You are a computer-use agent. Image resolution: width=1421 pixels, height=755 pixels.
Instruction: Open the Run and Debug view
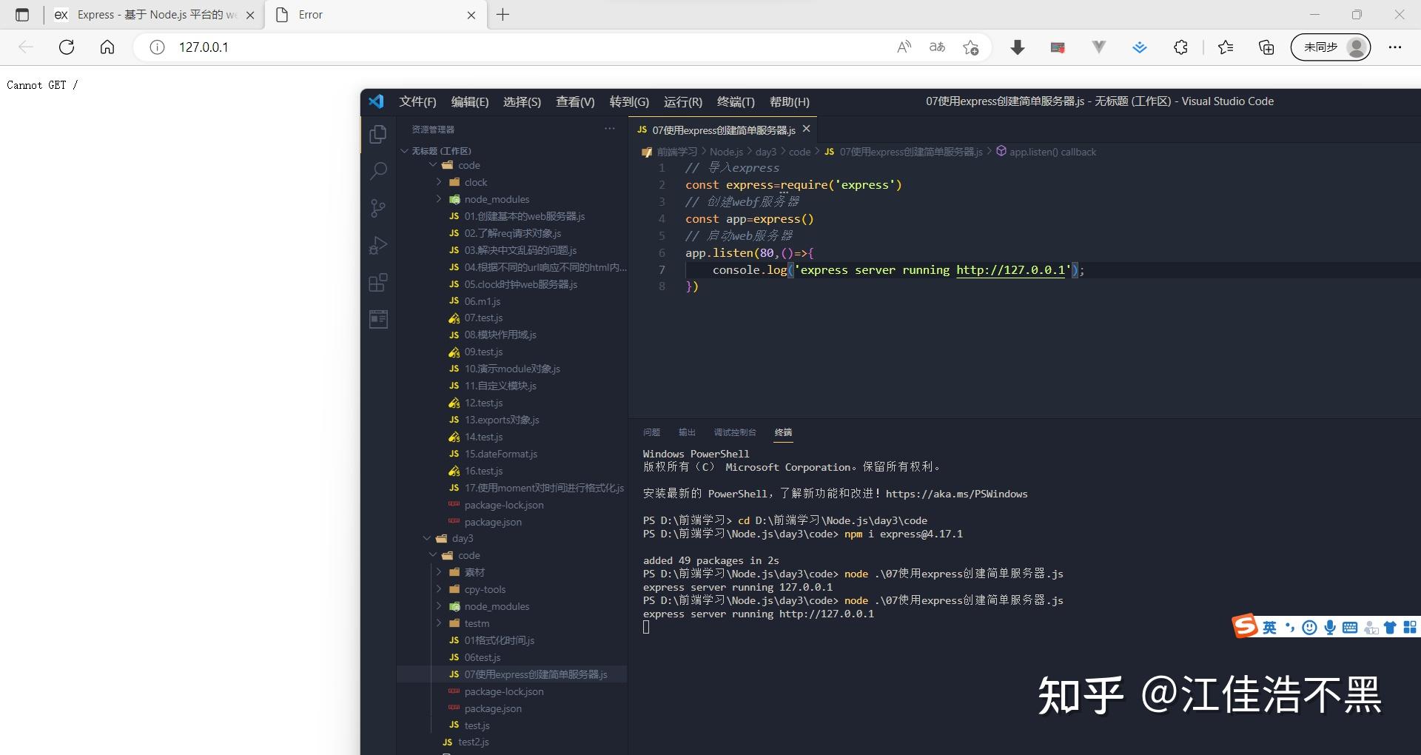tap(378, 245)
